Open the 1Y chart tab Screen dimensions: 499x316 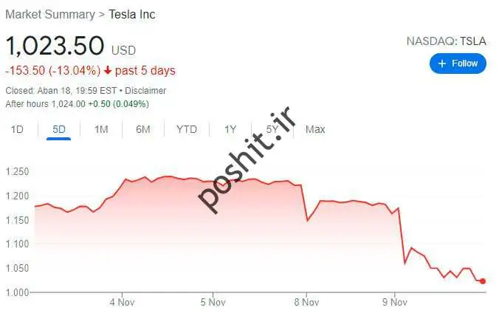[230, 129]
